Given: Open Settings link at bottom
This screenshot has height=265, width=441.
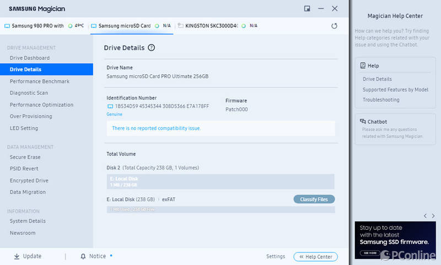Looking at the screenshot, I should (x=276, y=256).
